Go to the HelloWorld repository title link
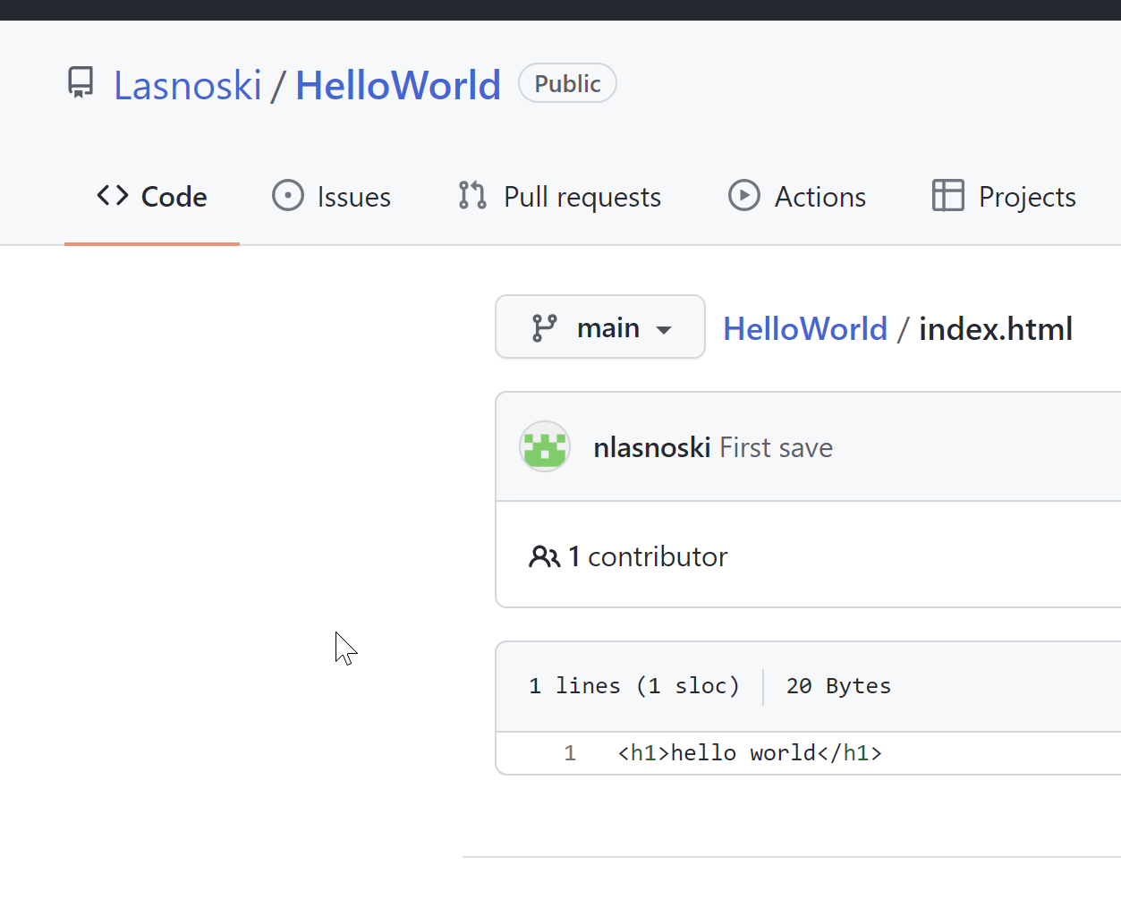This screenshot has height=899, width=1121. pos(397,86)
